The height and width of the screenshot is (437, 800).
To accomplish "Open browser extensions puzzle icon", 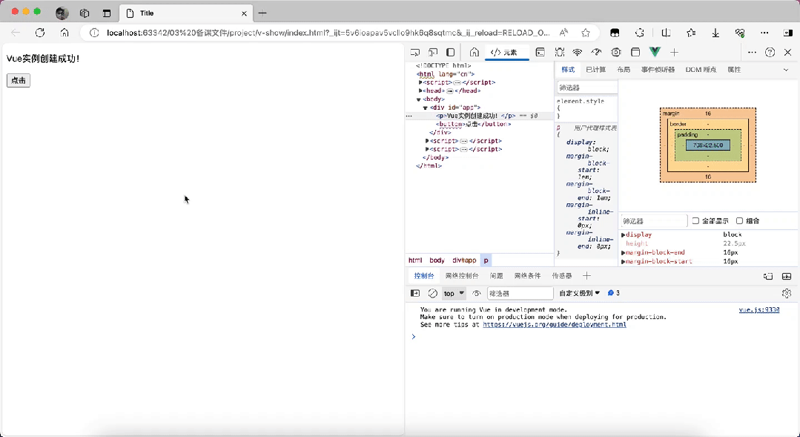I will (640, 33).
